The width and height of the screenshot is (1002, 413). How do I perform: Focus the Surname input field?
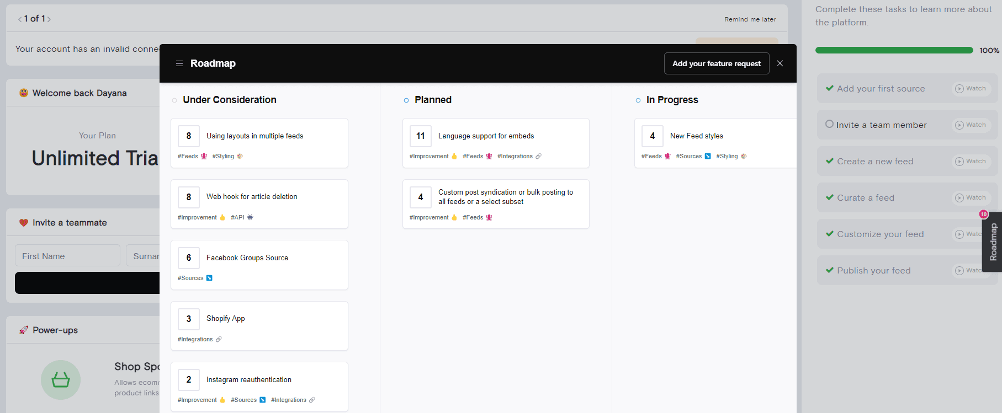pos(143,256)
